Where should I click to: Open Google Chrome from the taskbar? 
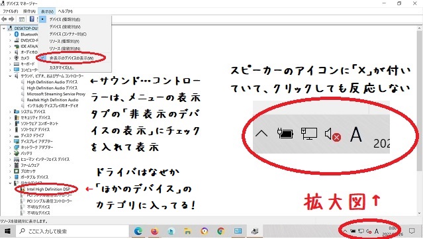(220, 231)
